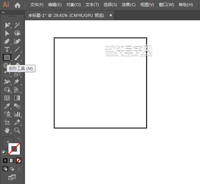The image size is (200, 184).
Task: Select the Pen tool
Action: [x=7, y=41]
